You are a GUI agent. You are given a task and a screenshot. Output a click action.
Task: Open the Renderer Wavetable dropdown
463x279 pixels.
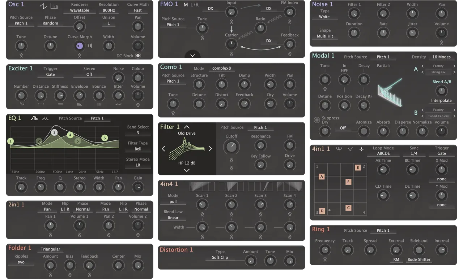79,10
